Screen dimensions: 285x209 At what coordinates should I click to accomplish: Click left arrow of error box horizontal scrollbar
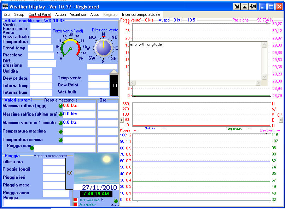pyautogui.click(x=133, y=83)
